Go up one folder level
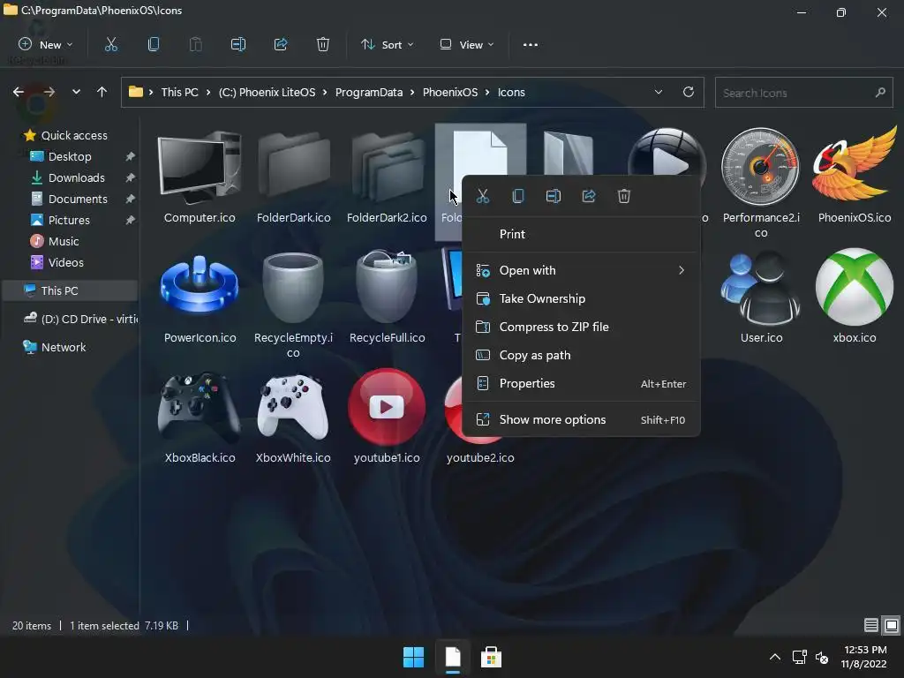This screenshot has height=678, width=904. click(102, 92)
